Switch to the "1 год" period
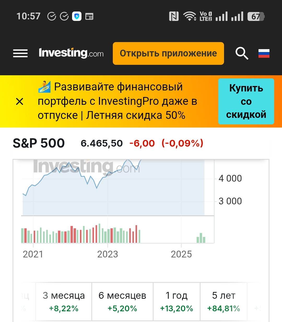Screen dimensions: 282x322 pyautogui.click(x=177, y=302)
